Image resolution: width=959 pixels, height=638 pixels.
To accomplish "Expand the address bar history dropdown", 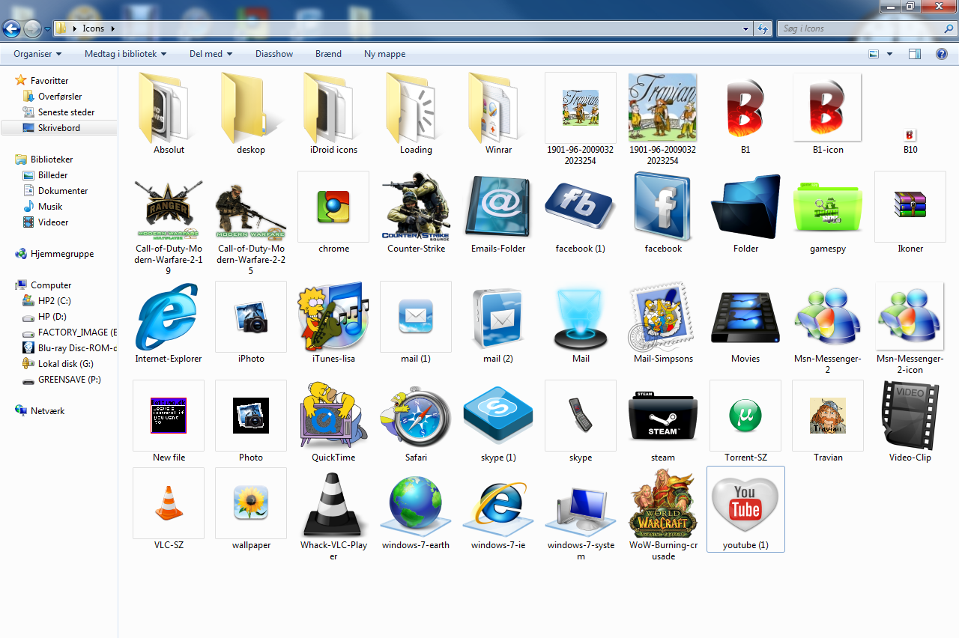I will [745, 28].
